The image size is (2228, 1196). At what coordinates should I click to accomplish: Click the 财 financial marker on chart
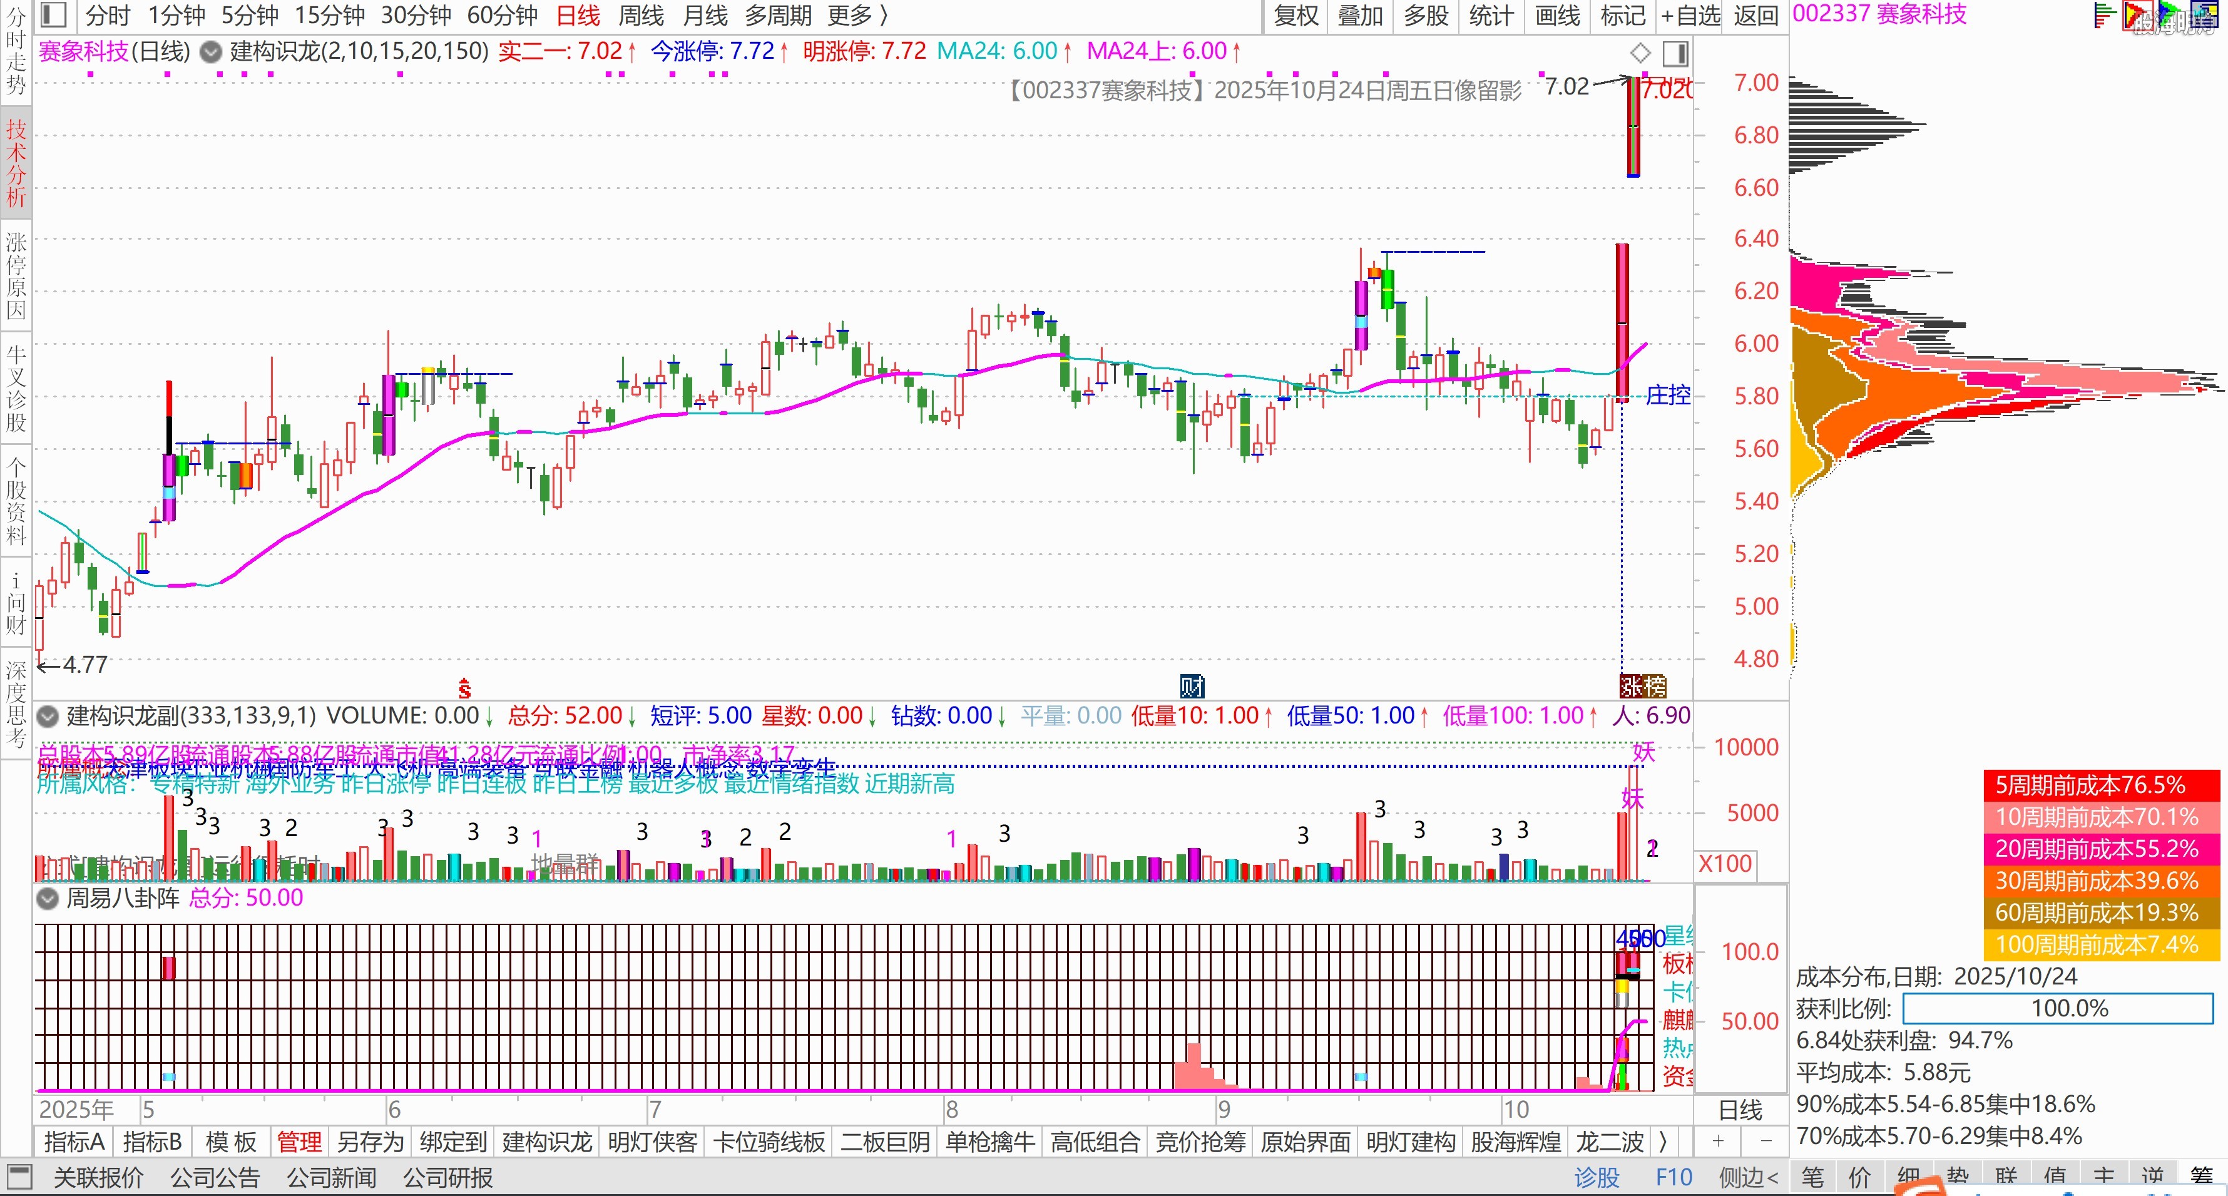(x=1192, y=687)
